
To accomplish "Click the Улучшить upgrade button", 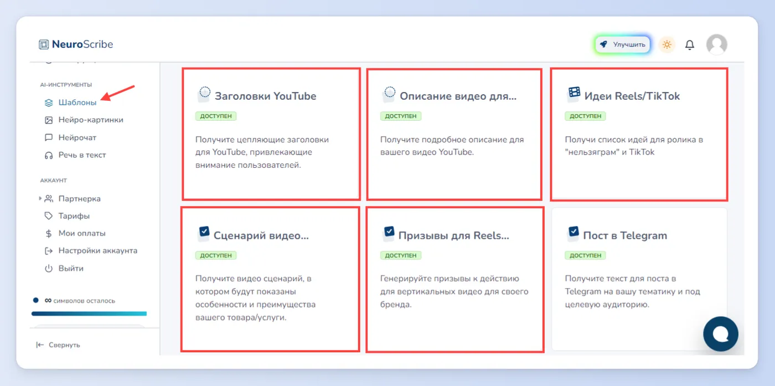I will 623,44.
